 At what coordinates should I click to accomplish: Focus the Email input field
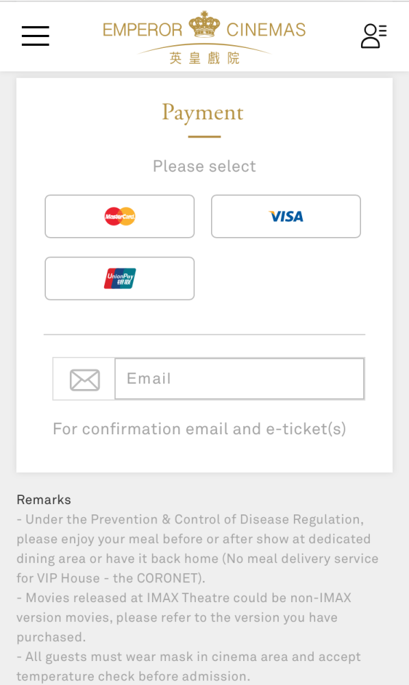coord(240,379)
